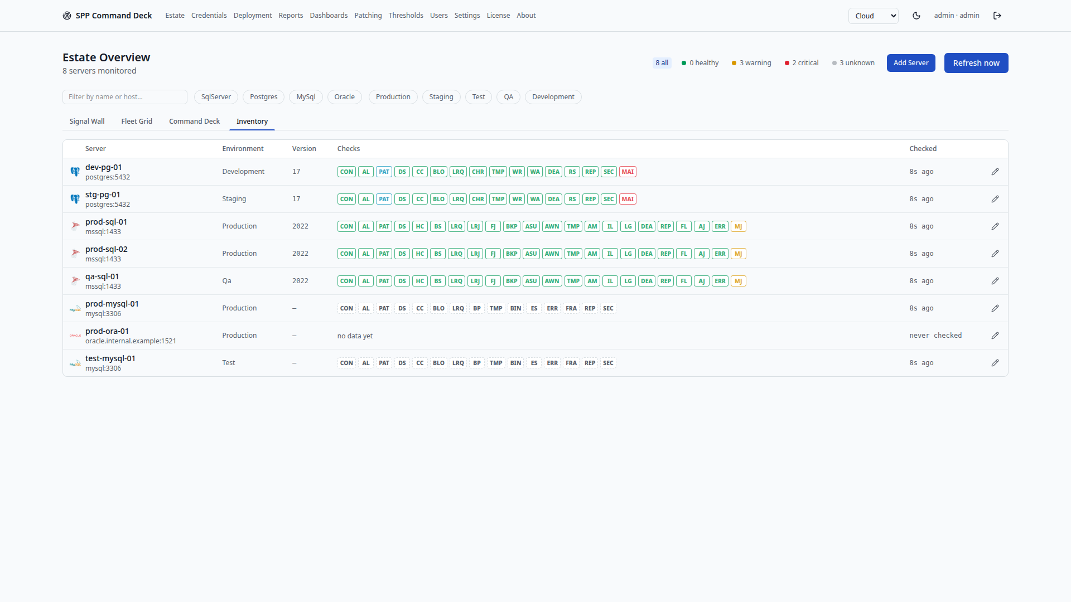Screen dimensions: 1071x602
Task: Switch to Fleet Grid tab
Action: [137, 122]
